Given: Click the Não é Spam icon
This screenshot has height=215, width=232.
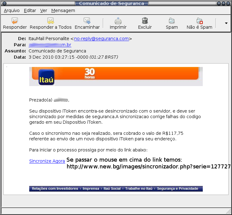Looking at the screenshot, I should click(199, 21).
